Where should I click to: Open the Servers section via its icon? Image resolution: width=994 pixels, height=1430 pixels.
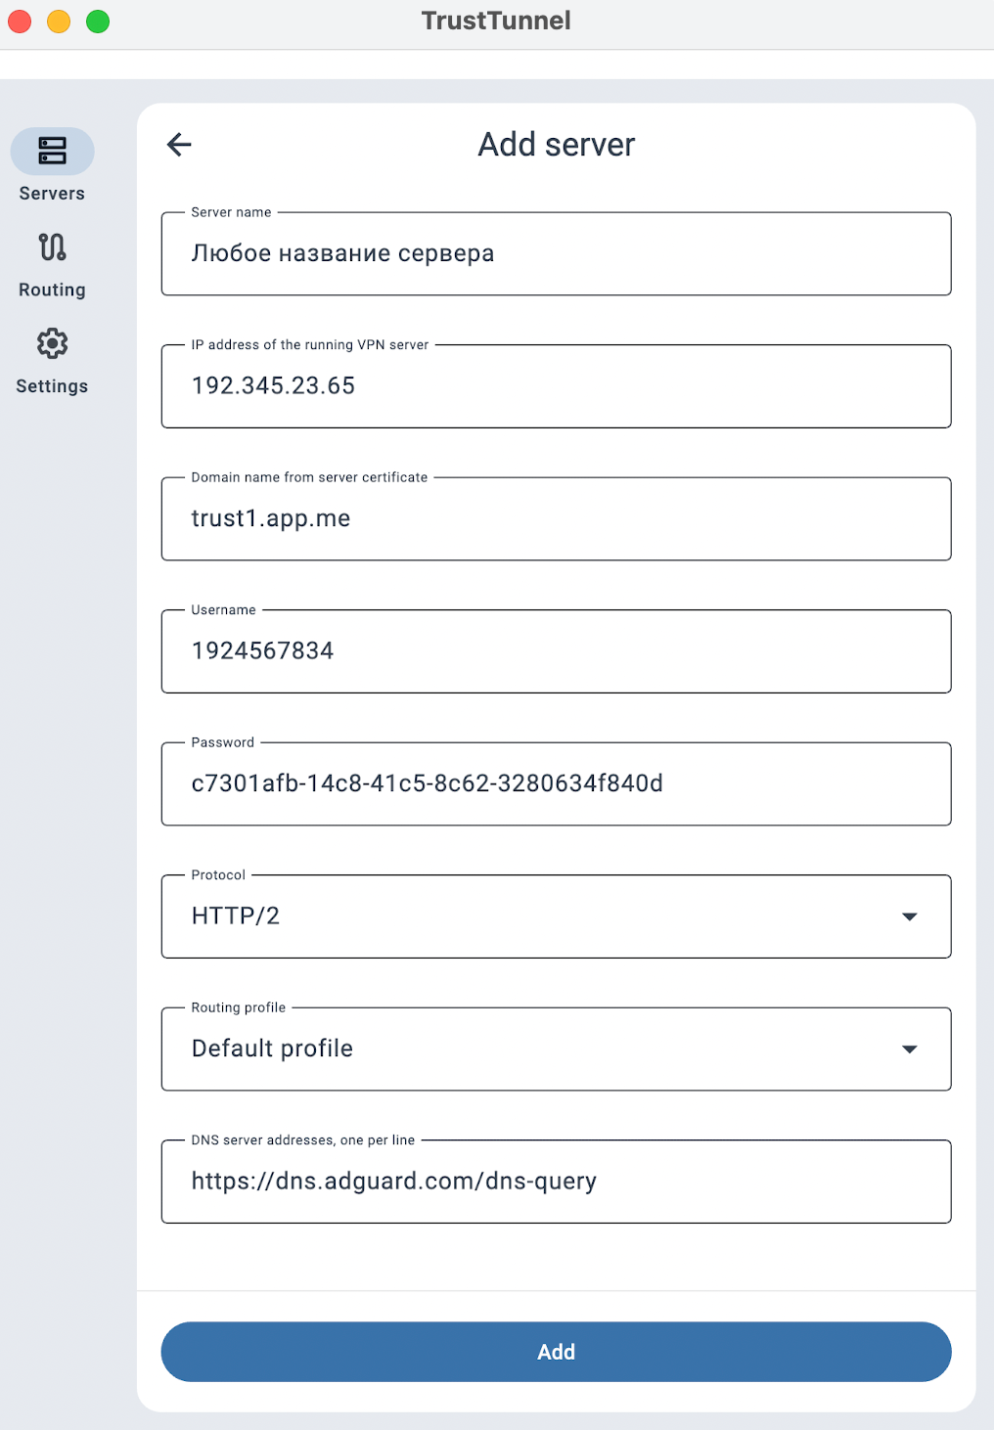[x=52, y=151]
